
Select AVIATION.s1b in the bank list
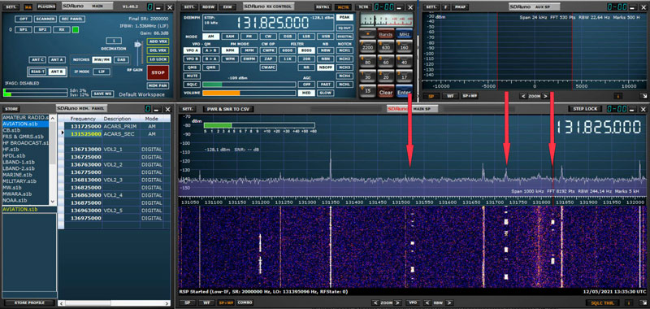coord(25,124)
